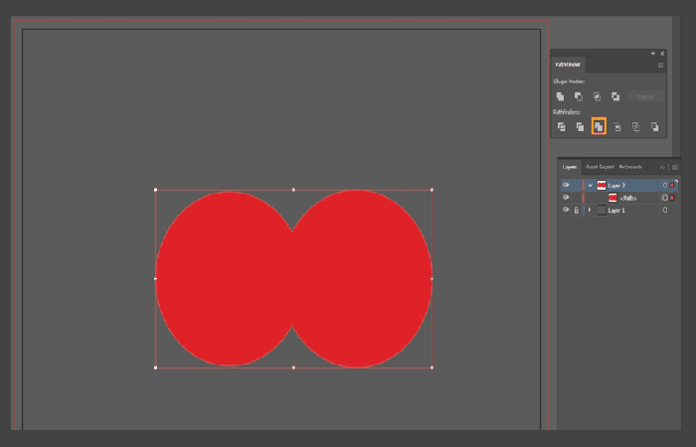Image resolution: width=696 pixels, height=447 pixels.
Task: Toggle Layer 1 visibility eye
Action: 566,210
